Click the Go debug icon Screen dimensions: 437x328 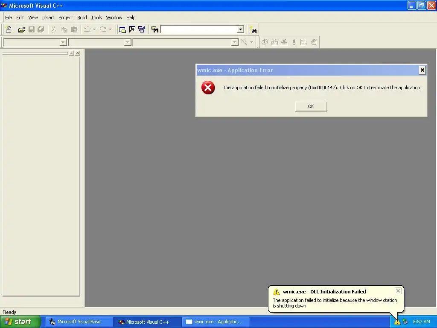click(x=303, y=42)
